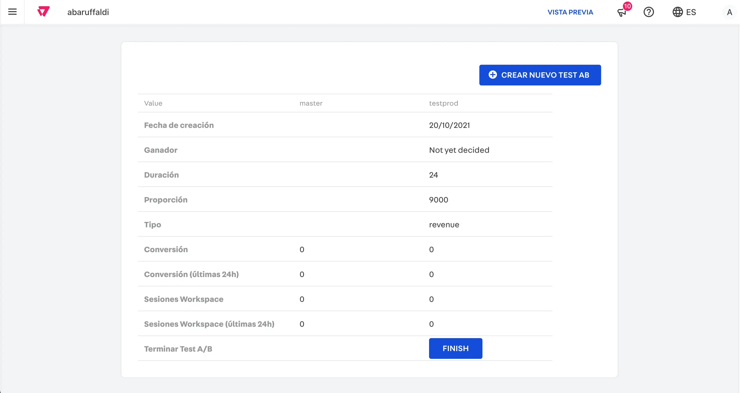Click the VISTA PREVIA link
Viewport: 740px width, 393px height.
point(570,12)
